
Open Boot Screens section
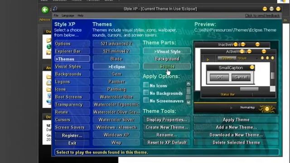(x=72, y=97)
